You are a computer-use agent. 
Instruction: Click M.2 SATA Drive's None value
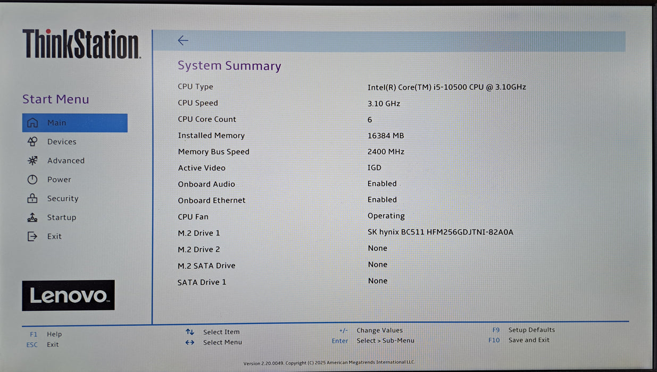378,265
